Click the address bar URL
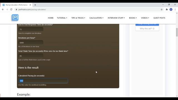Screen dimensions: 178x100 coord(32,9)
